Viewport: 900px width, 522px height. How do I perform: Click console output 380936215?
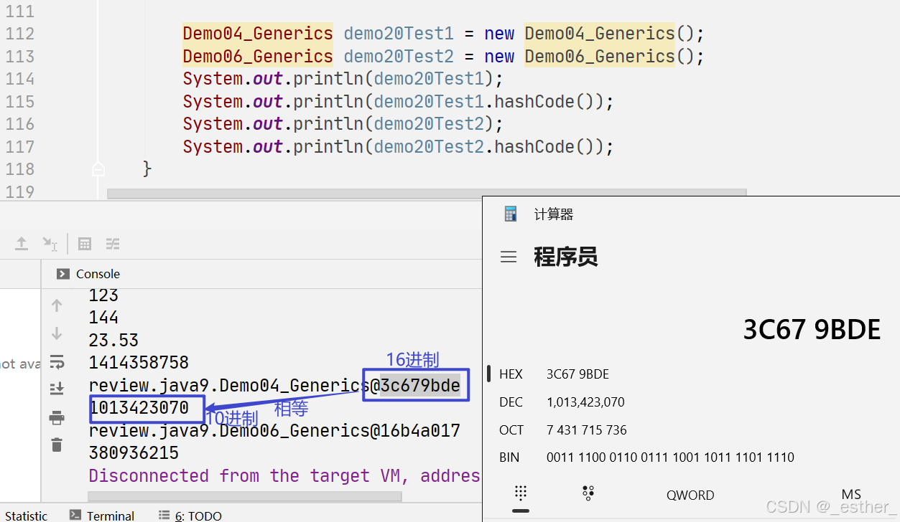pyautogui.click(x=134, y=453)
